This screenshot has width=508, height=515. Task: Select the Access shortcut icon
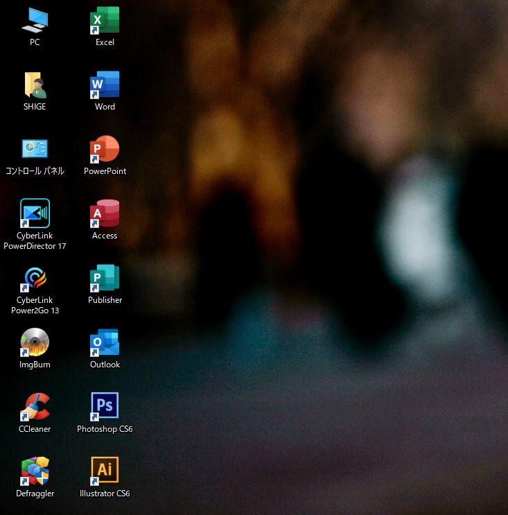click(105, 213)
